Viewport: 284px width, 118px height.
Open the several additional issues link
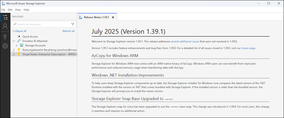click(x=185, y=41)
